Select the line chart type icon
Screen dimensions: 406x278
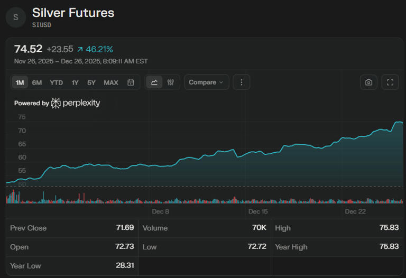tap(154, 82)
